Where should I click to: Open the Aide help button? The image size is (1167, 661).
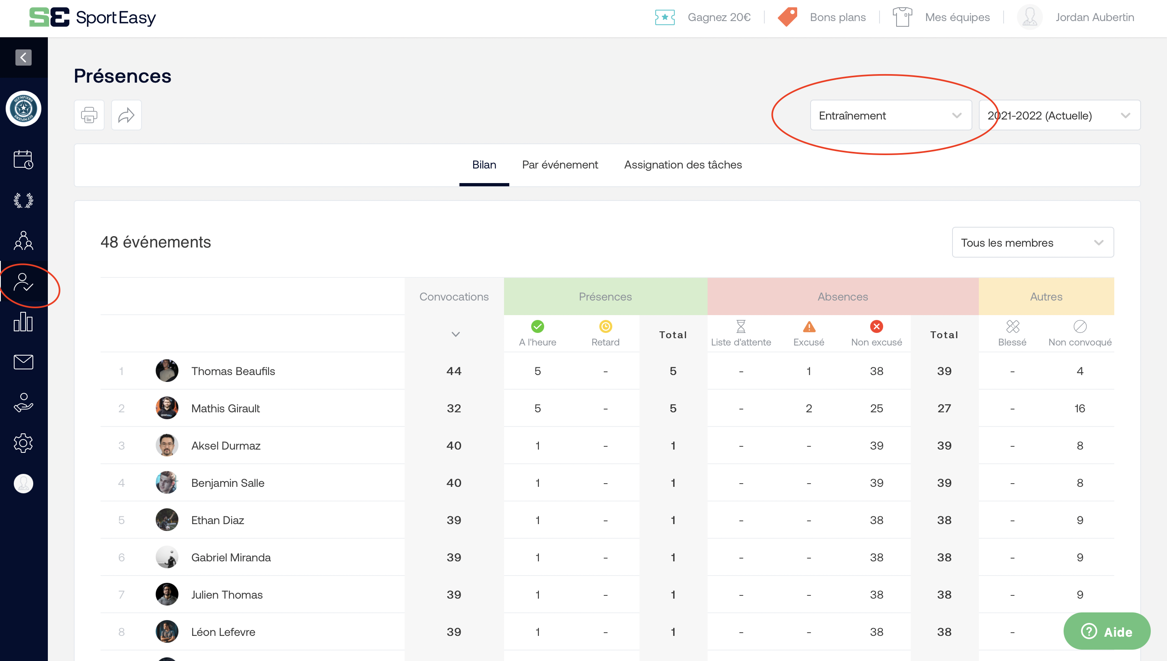1107,631
